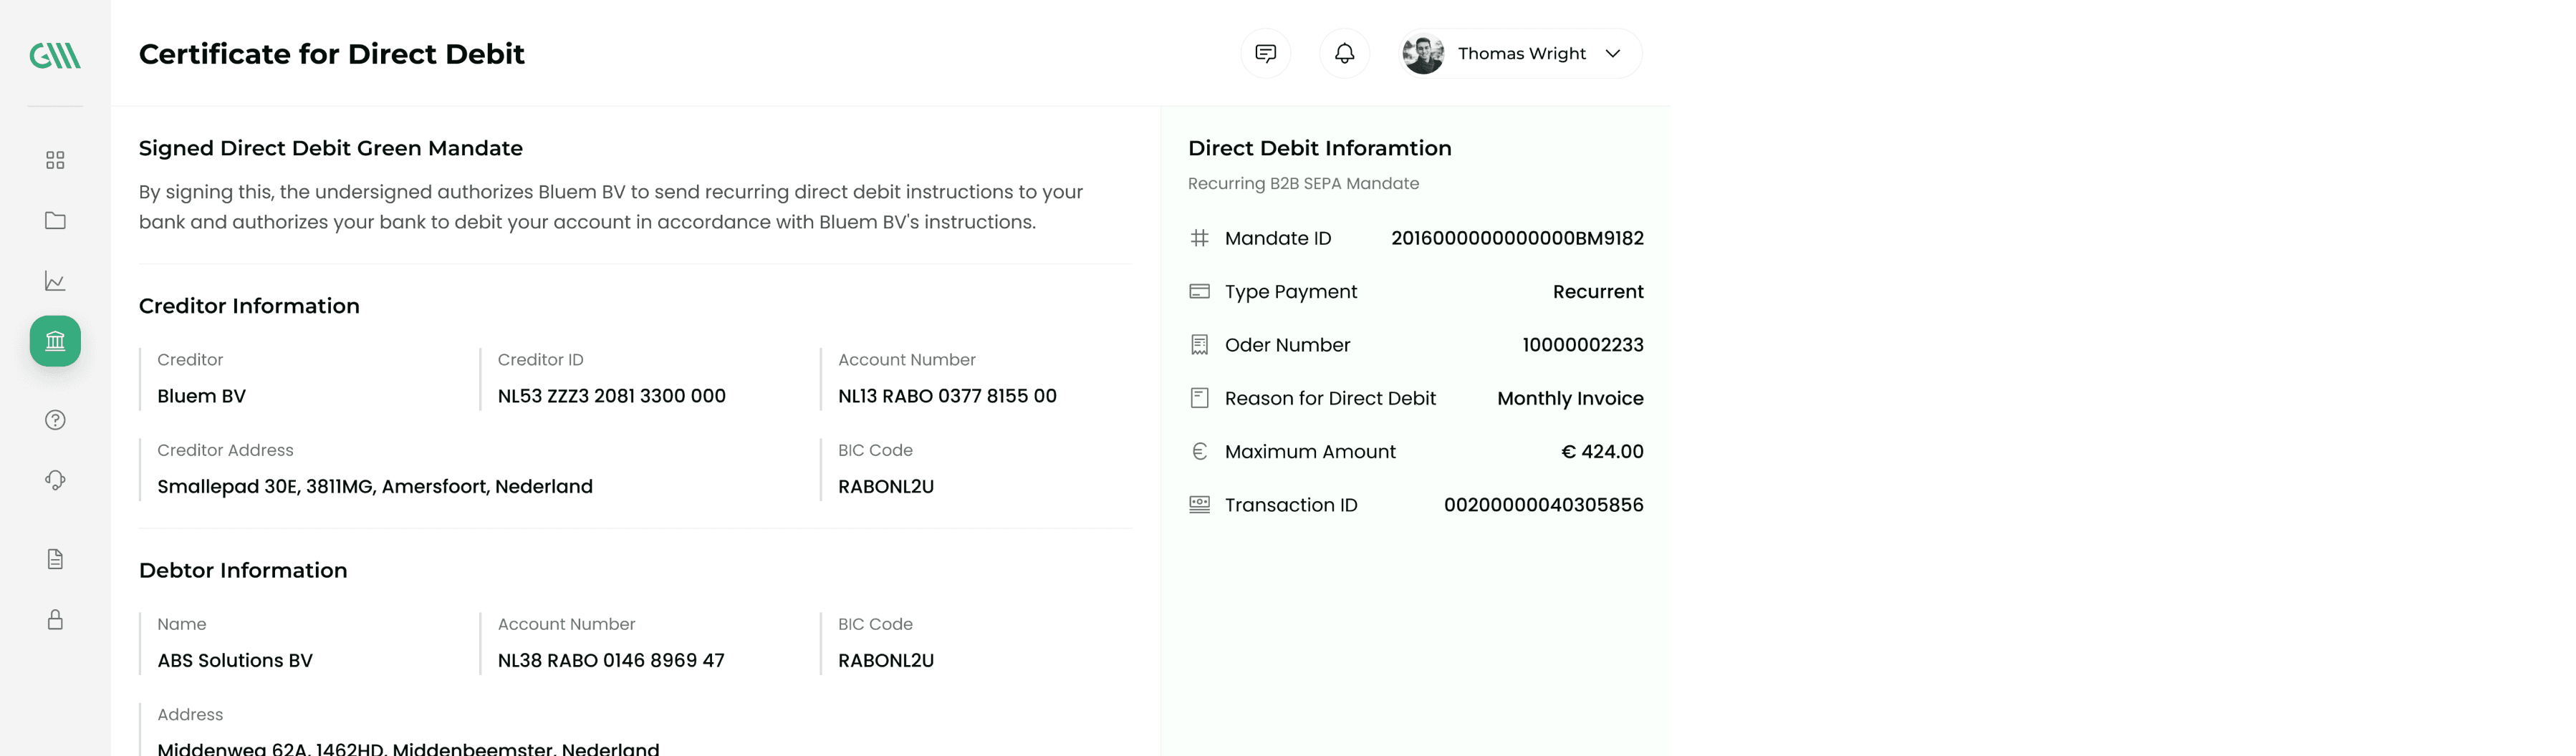Click the Transaction ID number 00200000040305856

pyautogui.click(x=1543, y=505)
